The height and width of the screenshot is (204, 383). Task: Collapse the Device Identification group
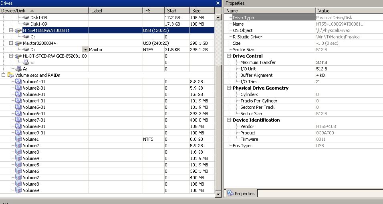tap(229, 120)
